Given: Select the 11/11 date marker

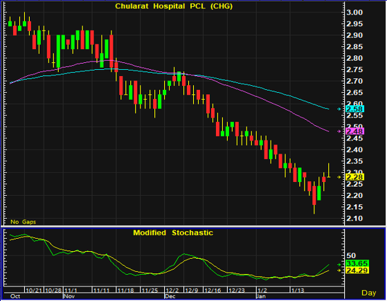Looking at the screenshot, I should click(x=101, y=290).
